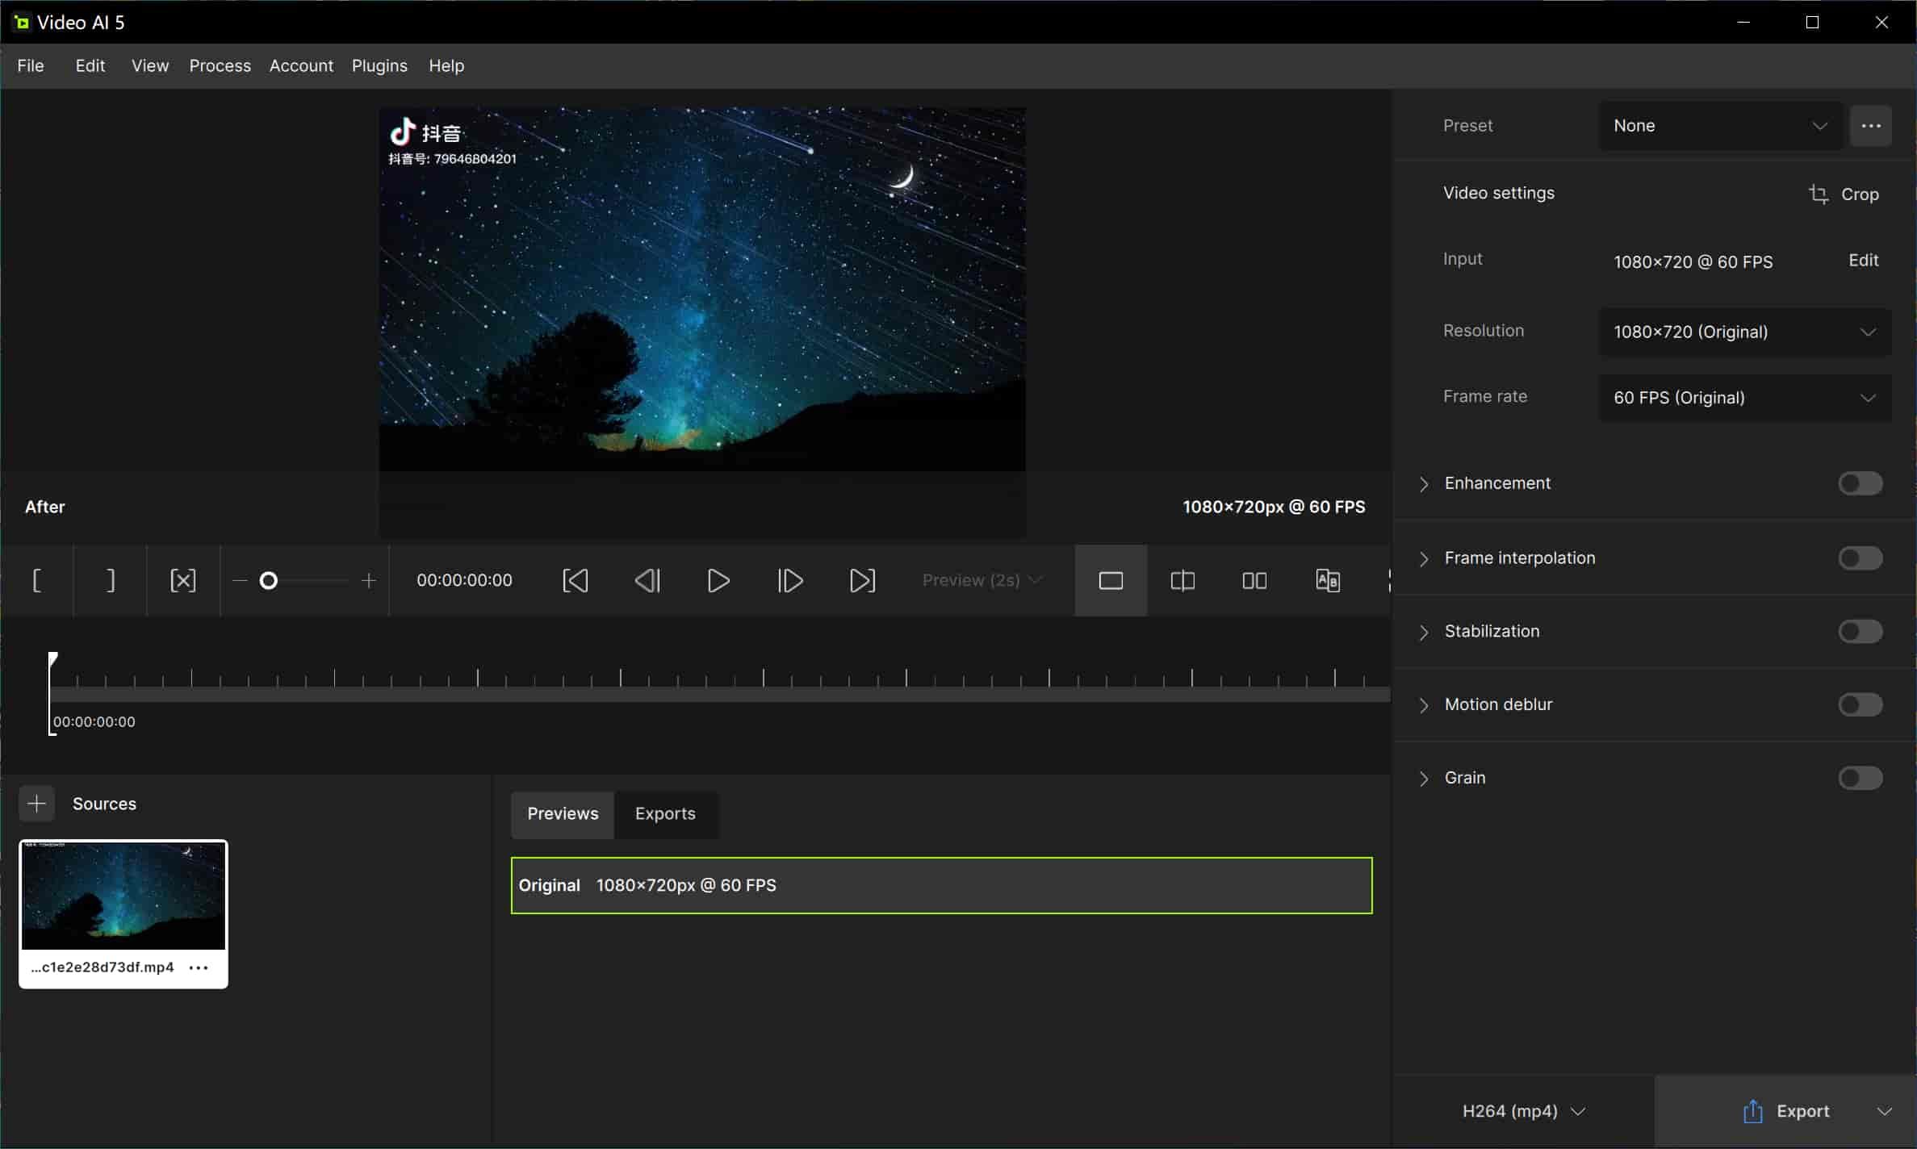This screenshot has width=1917, height=1149.
Task: Click the timeline zoom slider handle
Action: click(x=269, y=580)
